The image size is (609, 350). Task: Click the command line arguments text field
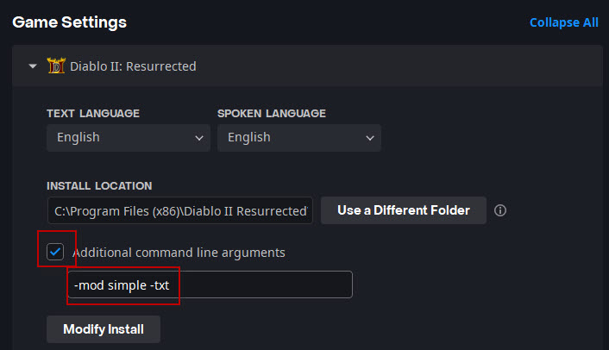tap(210, 284)
